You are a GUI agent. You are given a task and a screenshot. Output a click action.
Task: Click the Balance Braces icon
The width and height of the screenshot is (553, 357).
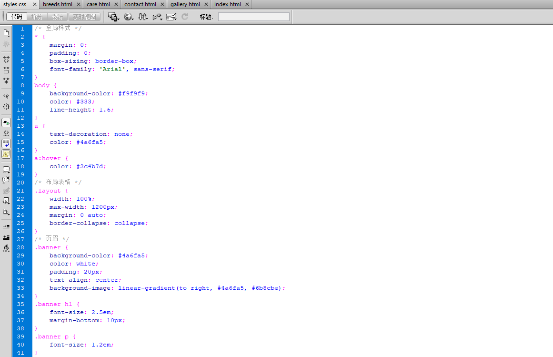(x=6, y=107)
